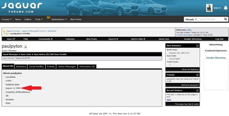Switch to the Statistics tab
229x116 pixels.
tap(21, 66)
